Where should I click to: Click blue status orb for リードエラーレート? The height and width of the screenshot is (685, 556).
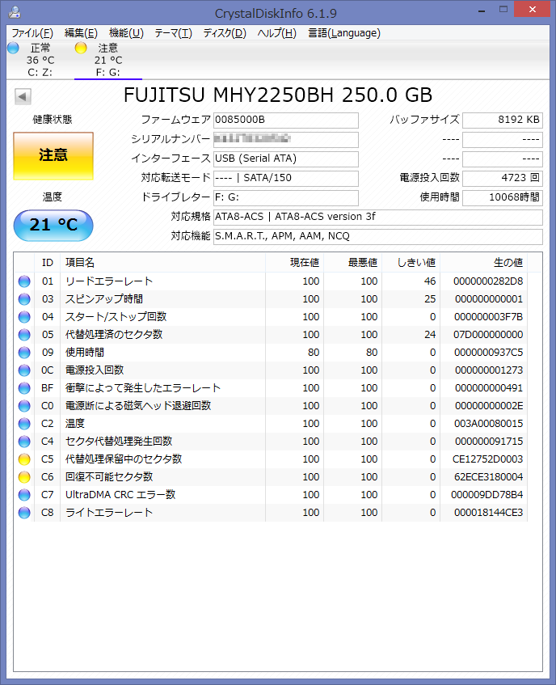point(24,281)
